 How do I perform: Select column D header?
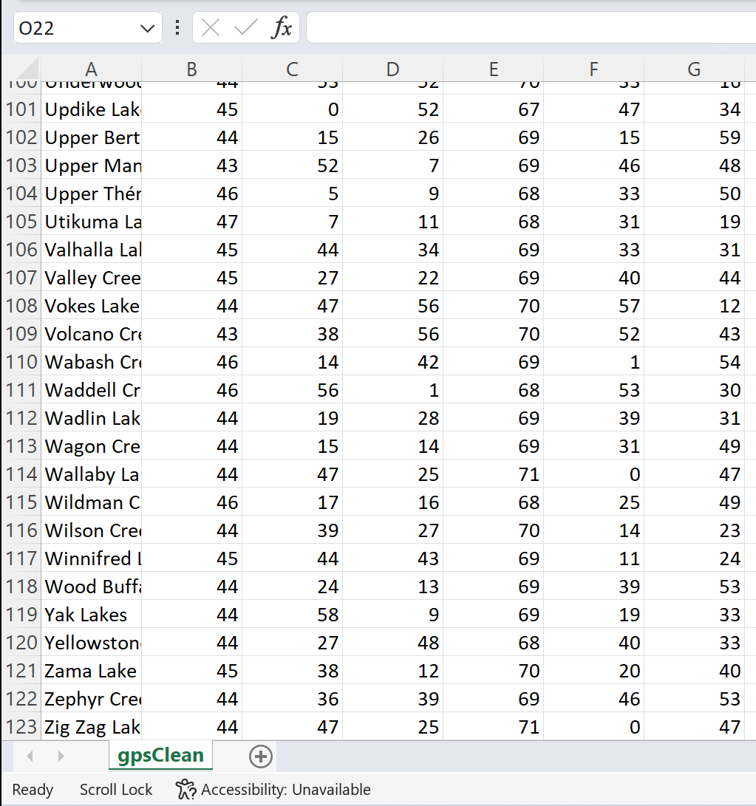(x=393, y=69)
